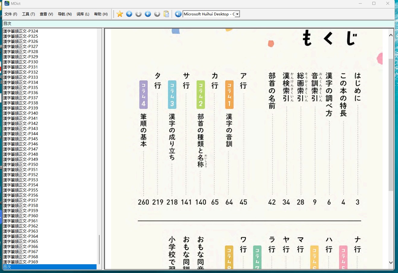
Task: Open the 工具 (T) menu
Action: coord(28,14)
